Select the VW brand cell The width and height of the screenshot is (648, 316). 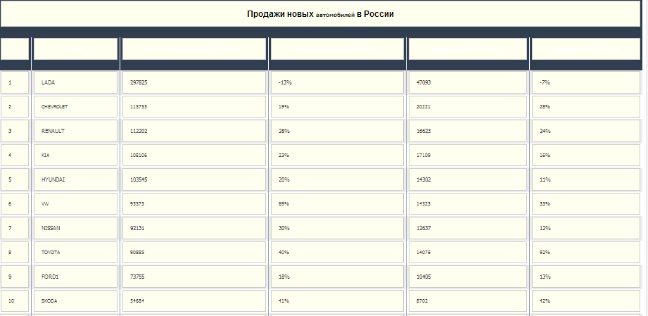point(75,203)
